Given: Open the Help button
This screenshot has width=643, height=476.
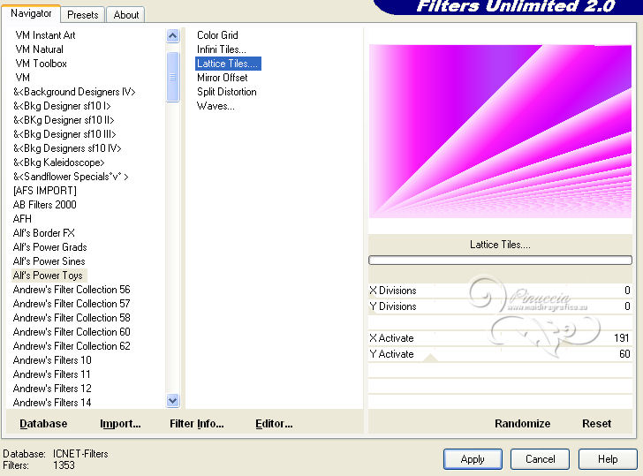Looking at the screenshot, I should pyautogui.click(x=608, y=459).
